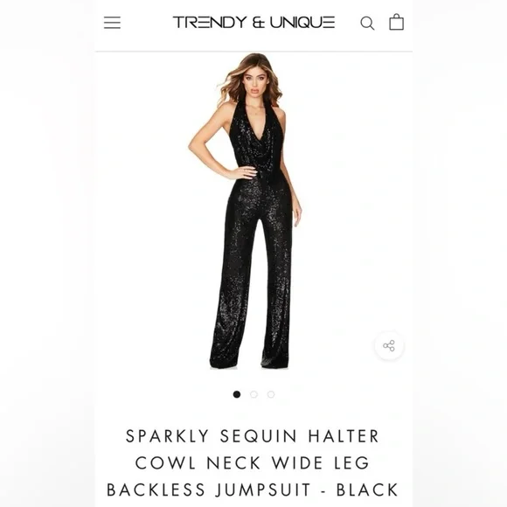This screenshot has height=507, width=507.
Task: Click the Trendy & Unique brand name
Action: (x=253, y=23)
